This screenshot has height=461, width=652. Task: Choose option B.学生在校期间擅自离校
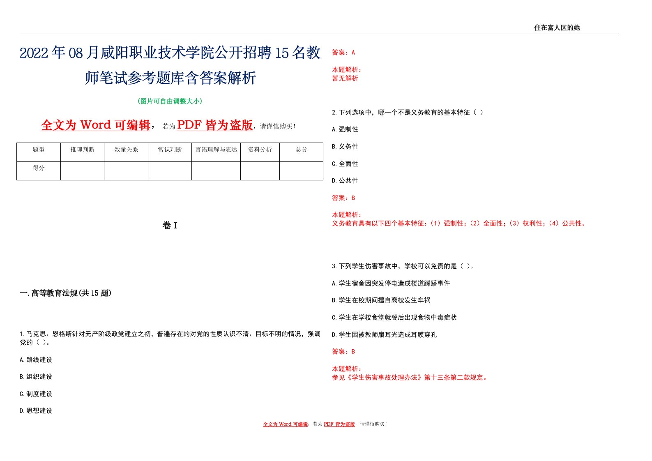tap(381, 300)
